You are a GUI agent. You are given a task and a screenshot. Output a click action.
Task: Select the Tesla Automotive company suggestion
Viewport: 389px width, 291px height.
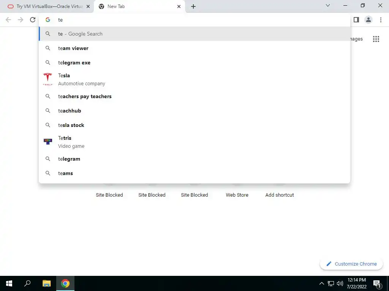coord(194,80)
